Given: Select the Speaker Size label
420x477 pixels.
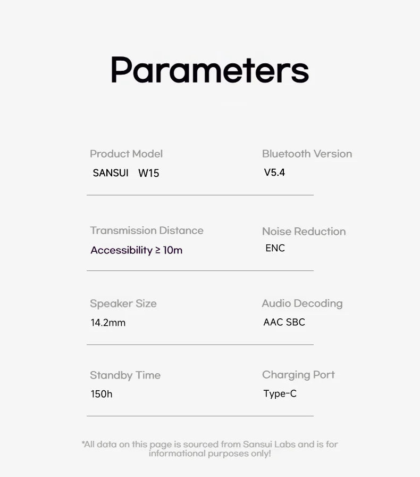Looking at the screenshot, I should [x=123, y=303].
